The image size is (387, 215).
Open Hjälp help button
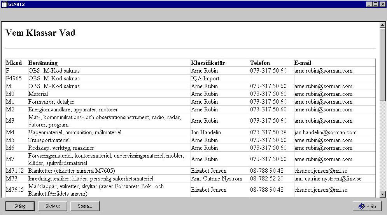[367, 206]
